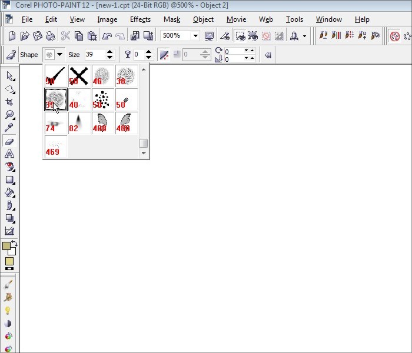
Task: Select the Object Pick arrow tool
Action: tap(9, 76)
